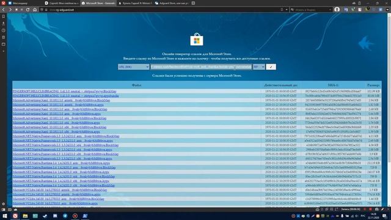Open Microsoft.NET.Native.Framework.1.3 x86 appx link
Viewport: 391px width, 220px height.
click(62, 158)
